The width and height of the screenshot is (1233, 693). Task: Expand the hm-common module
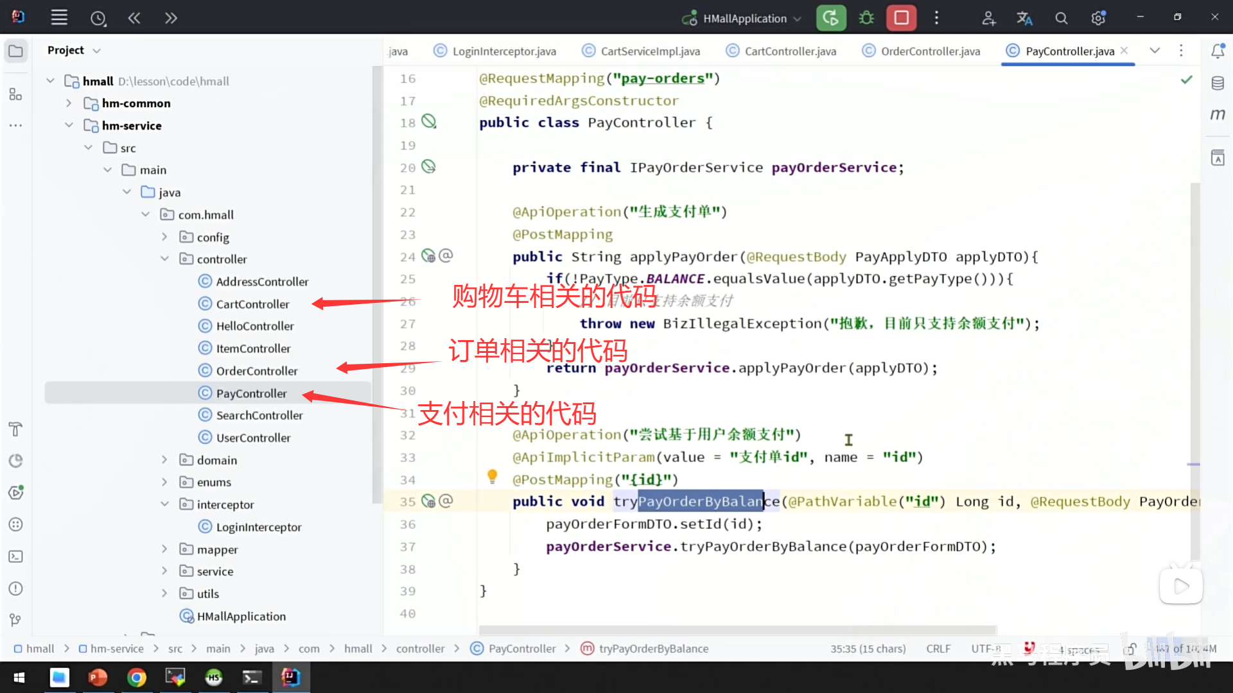(69, 103)
